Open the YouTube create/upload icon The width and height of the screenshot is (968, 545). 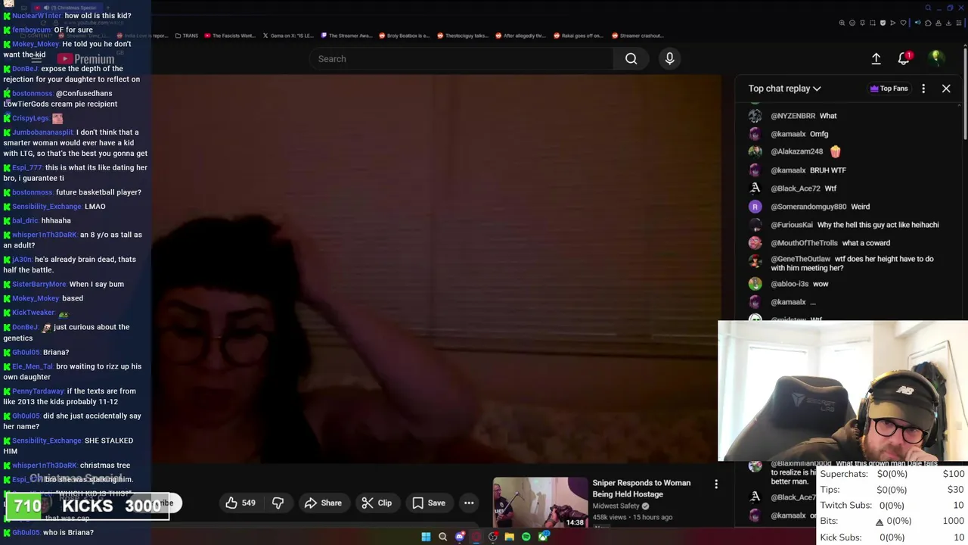pyautogui.click(x=876, y=58)
